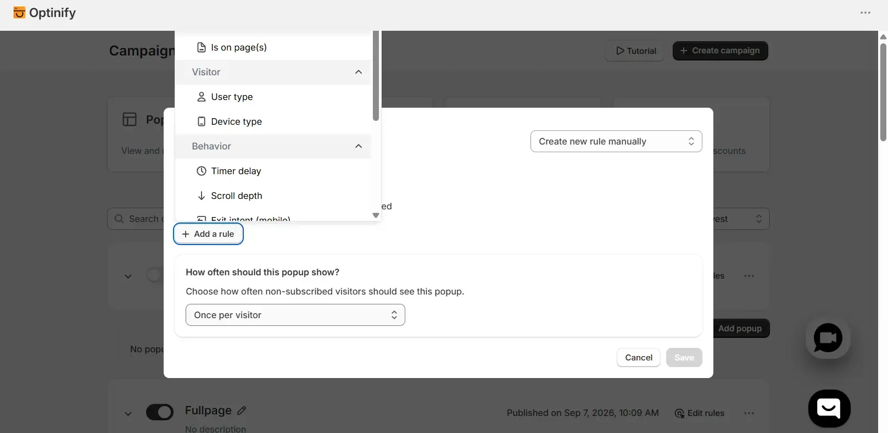Open the three-dot menu of the first campaign row

pyautogui.click(x=749, y=276)
